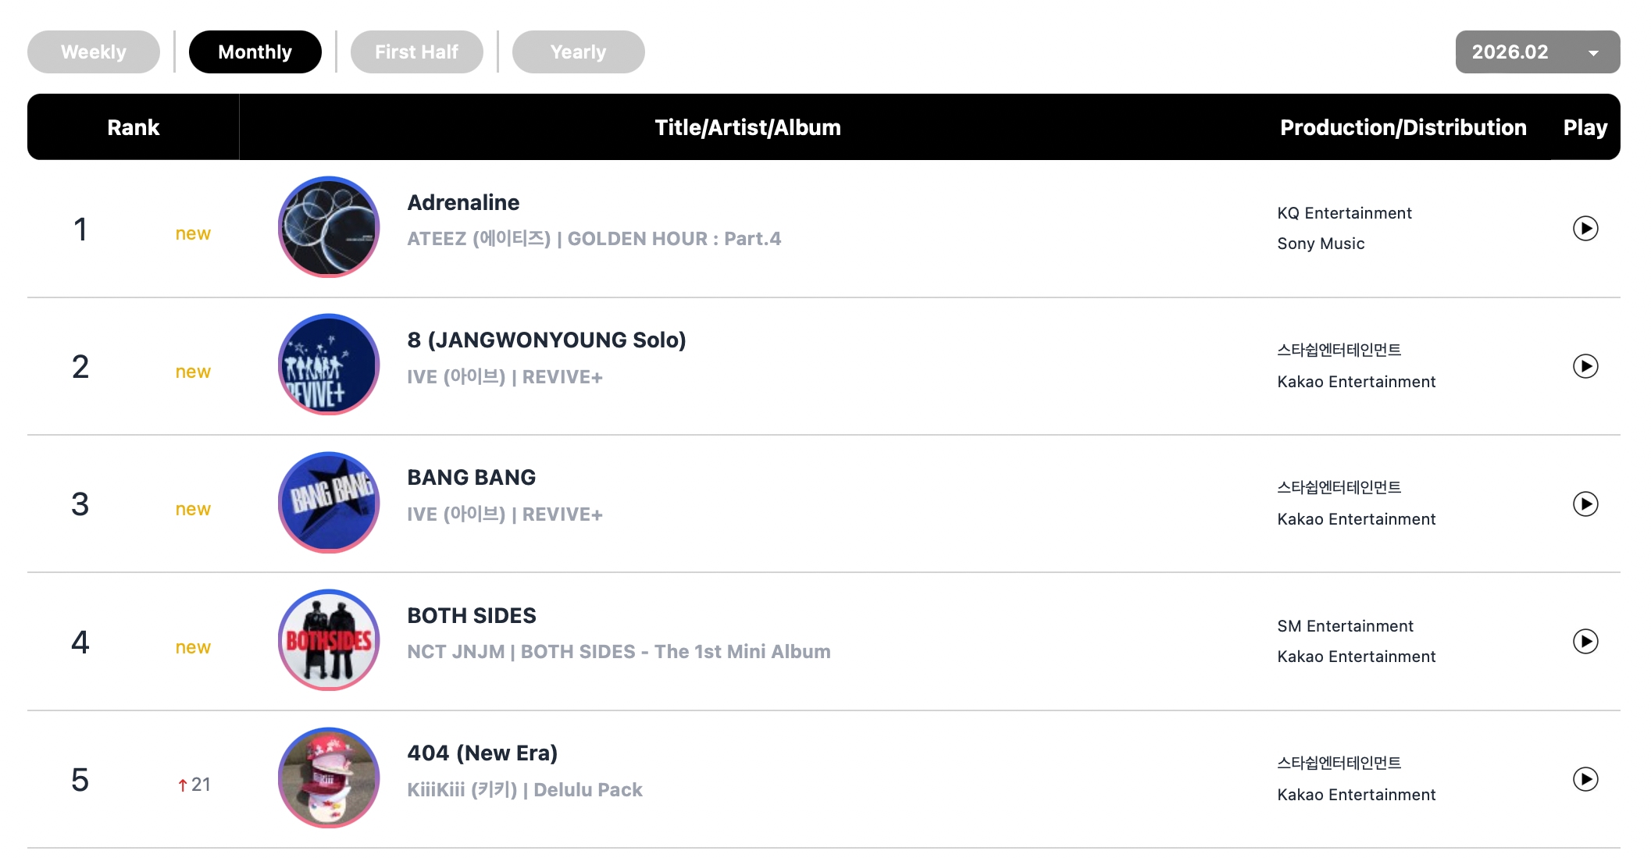Open the 404 (New Era) title link
Viewport: 1651px width, 858px height.
tap(482, 753)
